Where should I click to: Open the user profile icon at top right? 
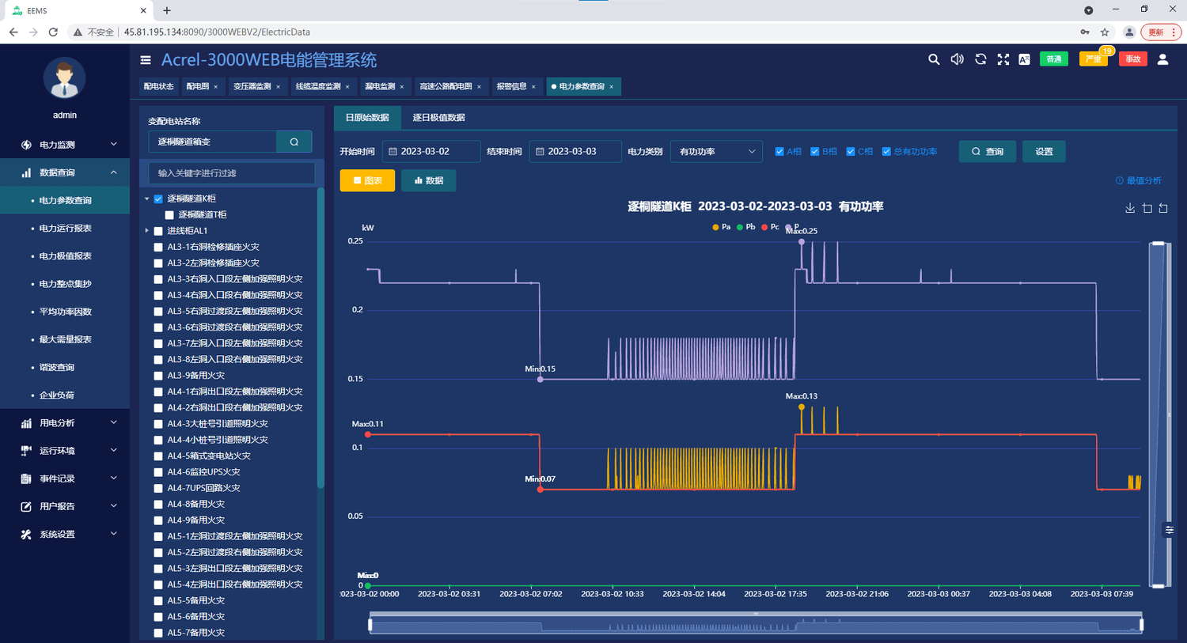click(1162, 59)
